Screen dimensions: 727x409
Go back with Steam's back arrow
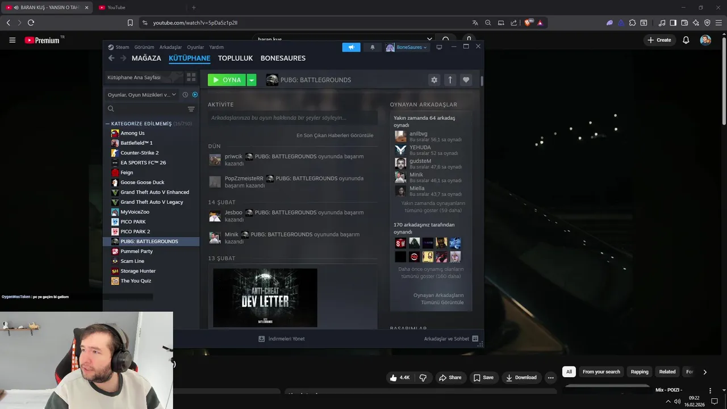[x=111, y=58]
